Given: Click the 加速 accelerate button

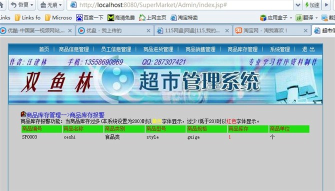Looking at the screenshot, I should pyautogui.click(x=312, y=4).
